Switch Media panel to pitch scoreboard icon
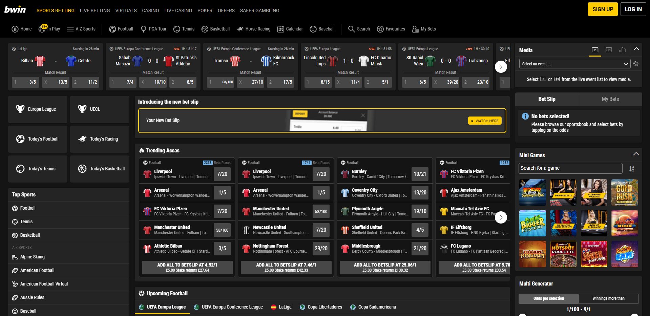Screen dimensions: 650x316 (x=609, y=50)
